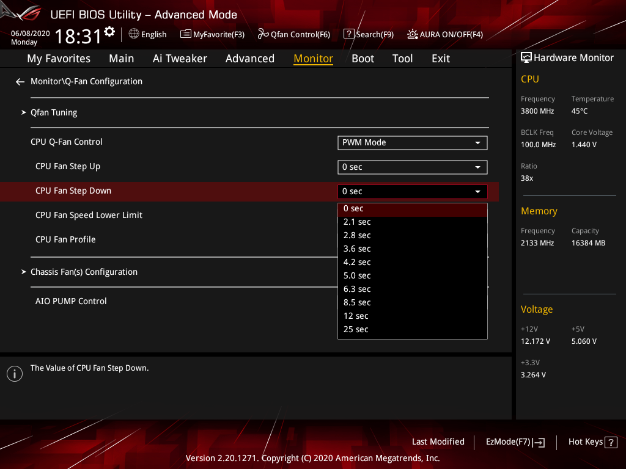
Task: Click the AURA light icon
Action: coord(413,34)
